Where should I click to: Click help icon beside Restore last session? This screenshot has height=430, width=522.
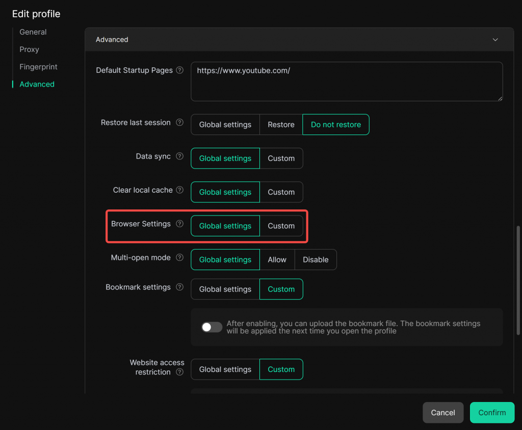tap(179, 123)
